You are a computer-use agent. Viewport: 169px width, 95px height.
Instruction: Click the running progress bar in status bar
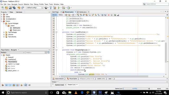[135, 89]
